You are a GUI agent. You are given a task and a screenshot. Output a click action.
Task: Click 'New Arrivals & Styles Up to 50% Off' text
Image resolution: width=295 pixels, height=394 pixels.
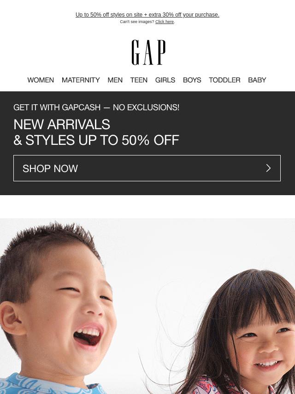[96, 132]
